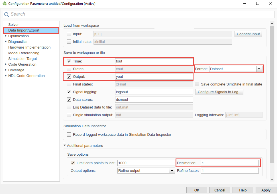Screen dimensions: 277x194
Task: Click the Connect Input button
Action: click(x=248, y=34)
